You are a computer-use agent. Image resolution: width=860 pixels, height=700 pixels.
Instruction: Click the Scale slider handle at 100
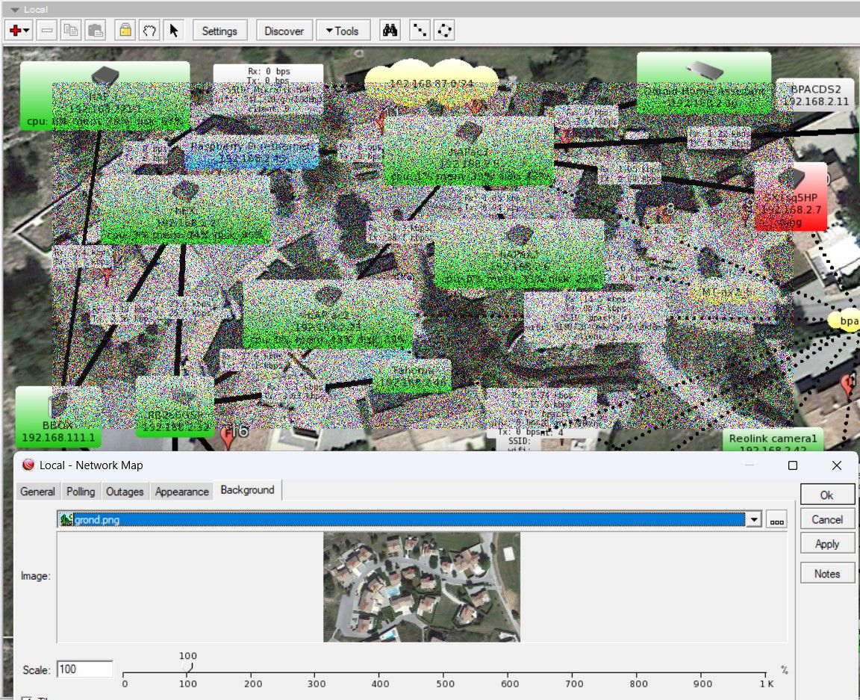coord(188,666)
